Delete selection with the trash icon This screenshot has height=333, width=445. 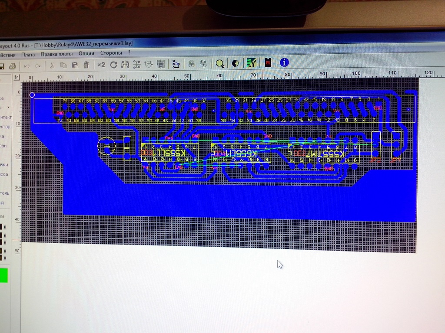[86, 65]
